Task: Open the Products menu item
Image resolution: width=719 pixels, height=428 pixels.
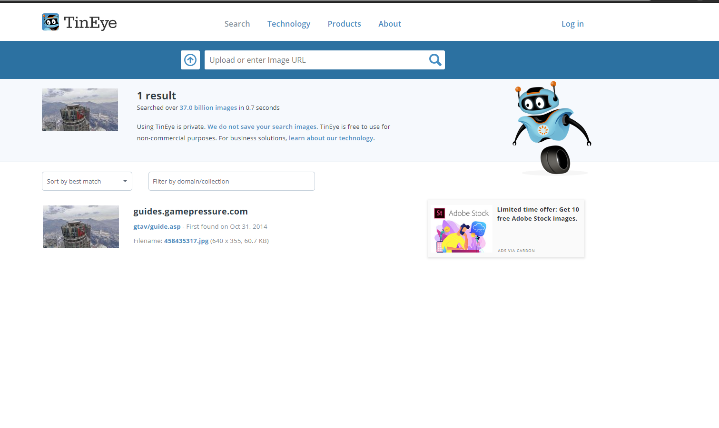Action: (344, 24)
